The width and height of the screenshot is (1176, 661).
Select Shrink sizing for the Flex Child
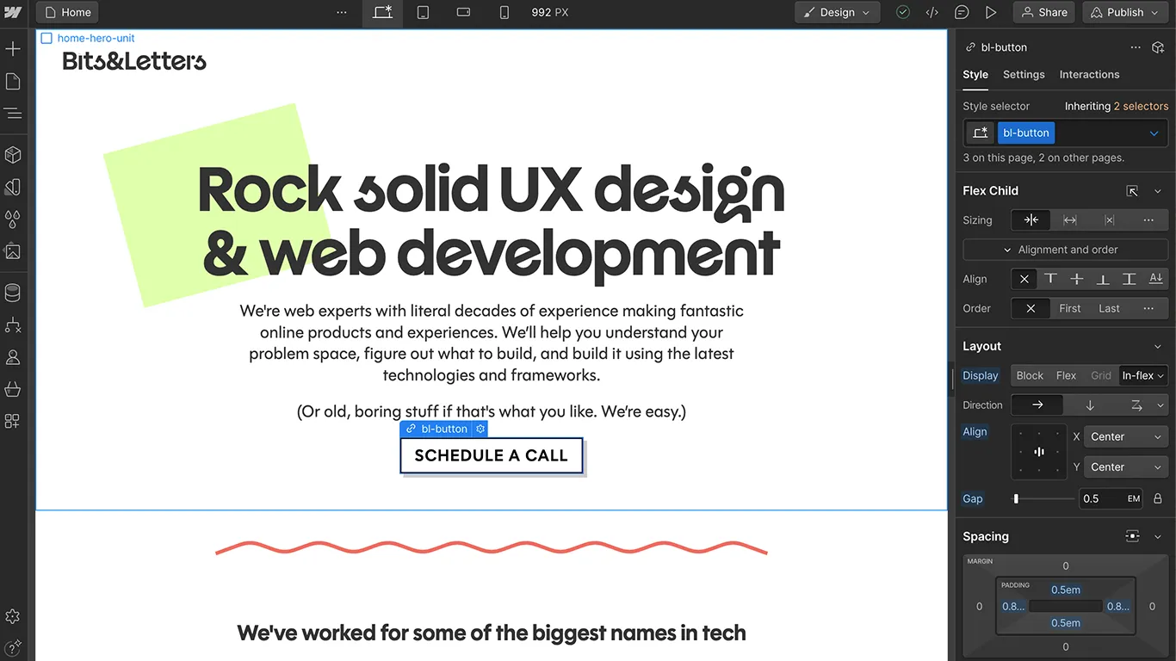pos(1031,219)
